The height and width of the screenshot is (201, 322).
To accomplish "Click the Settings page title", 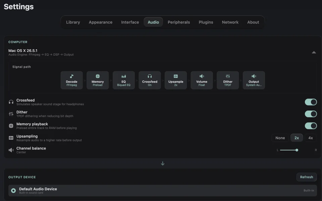I will 19,7.
